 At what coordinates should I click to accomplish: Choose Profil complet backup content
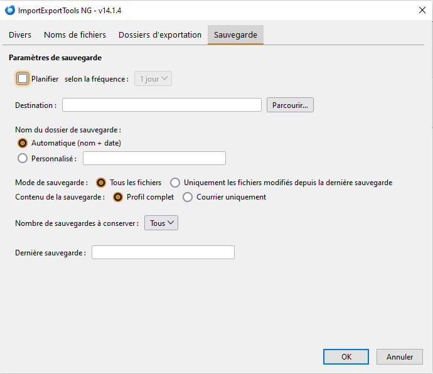117,197
